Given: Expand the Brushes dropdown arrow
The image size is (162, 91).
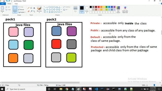Looking at the screenshot, I should point(39,12).
